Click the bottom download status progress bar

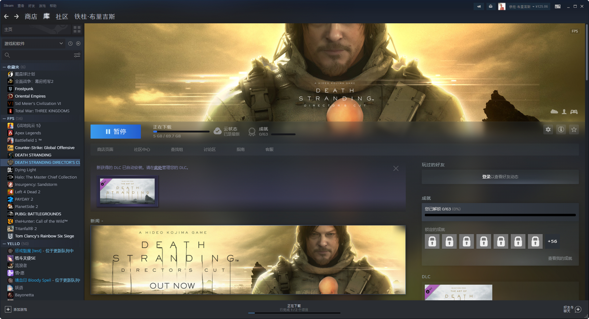(x=294, y=313)
